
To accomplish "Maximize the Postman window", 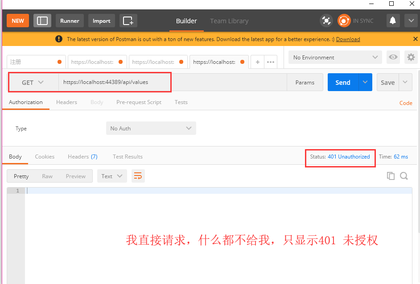I will (x=391, y=4).
